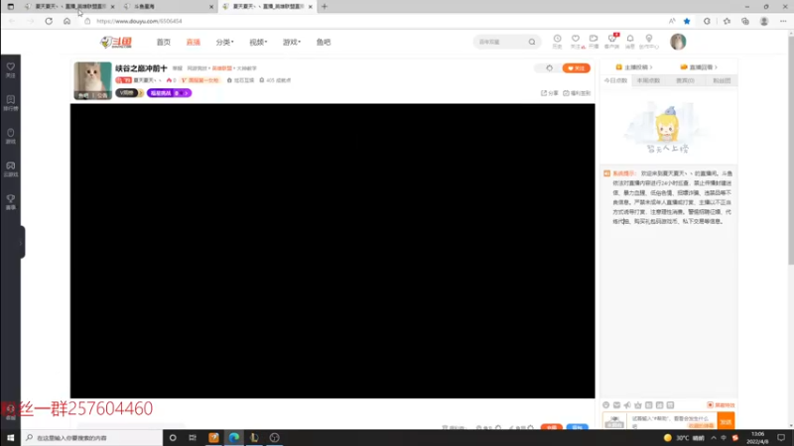Open the followed heart icon in header
Viewport: 794px width, 446px height.
(576, 41)
